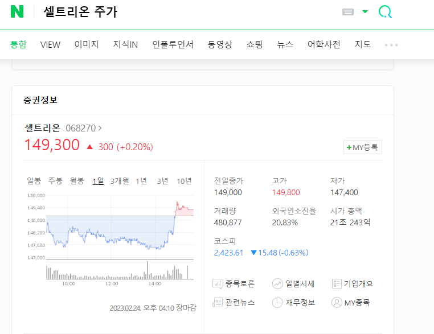
Task: Click the 관련뉴스 newspaper icon
Action: tap(218, 303)
